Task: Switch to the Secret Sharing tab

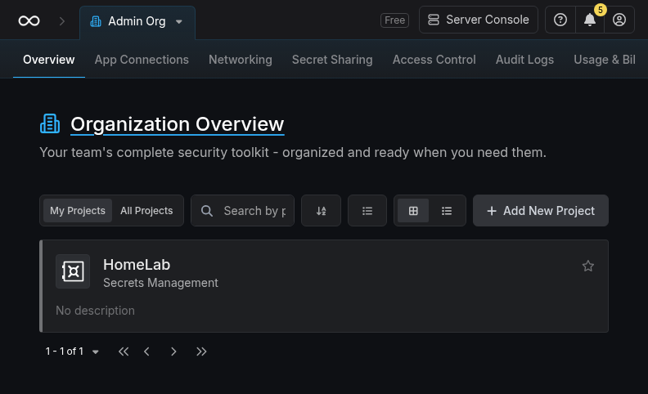Action: pos(332,60)
